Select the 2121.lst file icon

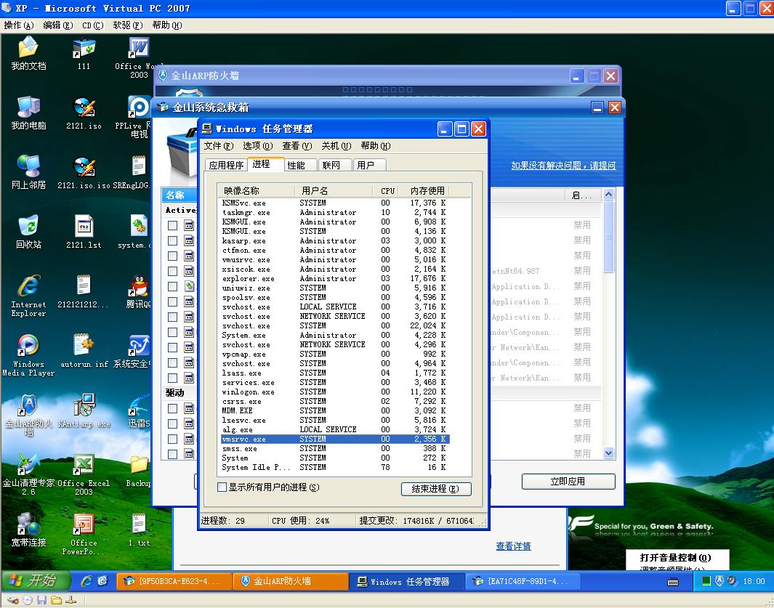point(84,232)
